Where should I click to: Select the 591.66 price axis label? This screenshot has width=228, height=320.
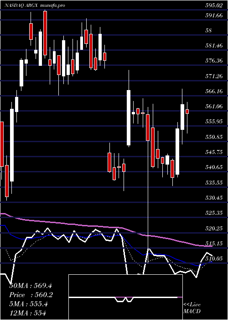click(213, 15)
